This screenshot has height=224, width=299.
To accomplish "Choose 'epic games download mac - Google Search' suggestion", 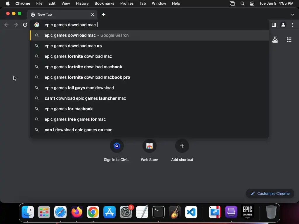I will (x=149, y=35).
